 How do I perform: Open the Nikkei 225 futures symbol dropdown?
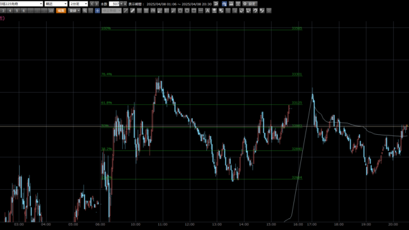21,4
